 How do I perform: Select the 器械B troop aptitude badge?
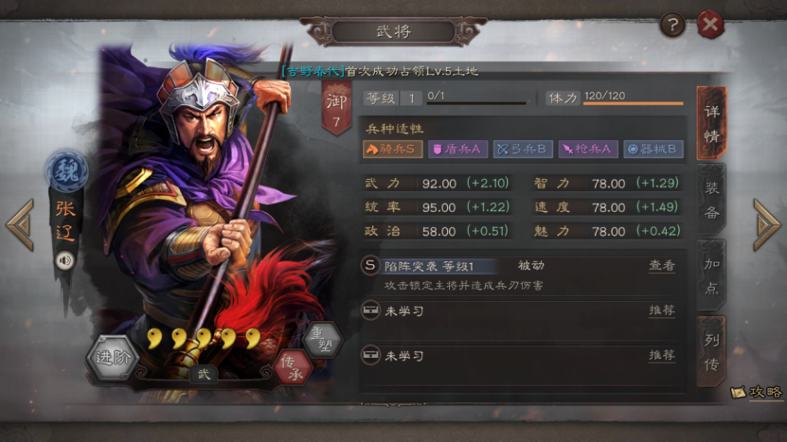(x=653, y=149)
